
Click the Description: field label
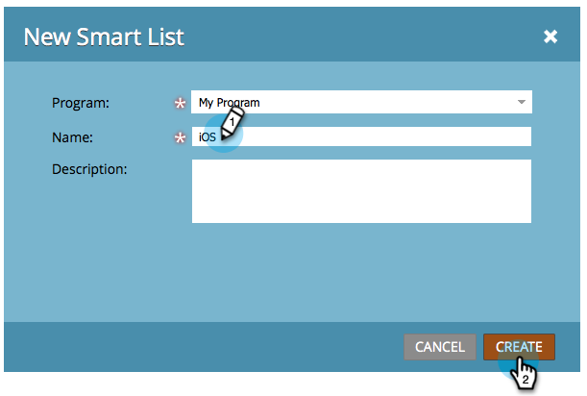pyautogui.click(x=89, y=169)
